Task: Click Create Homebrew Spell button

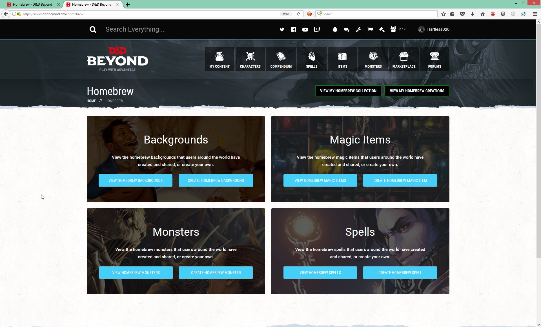Action: pyautogui.click(x=400, y=273)
